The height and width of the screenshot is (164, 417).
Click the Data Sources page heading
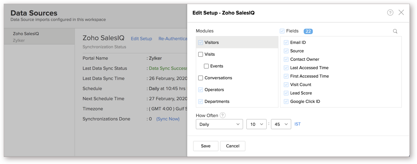(34, 13)
